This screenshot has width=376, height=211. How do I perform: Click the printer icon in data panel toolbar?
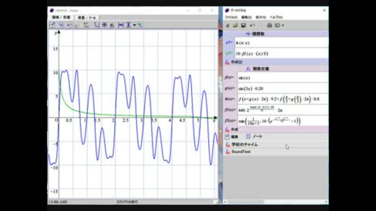(269, 25)
